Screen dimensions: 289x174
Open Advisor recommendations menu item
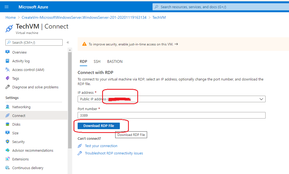click(34, 150)
